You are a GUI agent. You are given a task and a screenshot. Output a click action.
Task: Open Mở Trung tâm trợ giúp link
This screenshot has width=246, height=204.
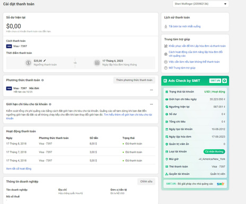coord(182,68)
